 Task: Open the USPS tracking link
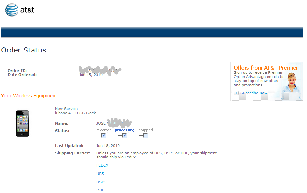[x=101, y=182]
